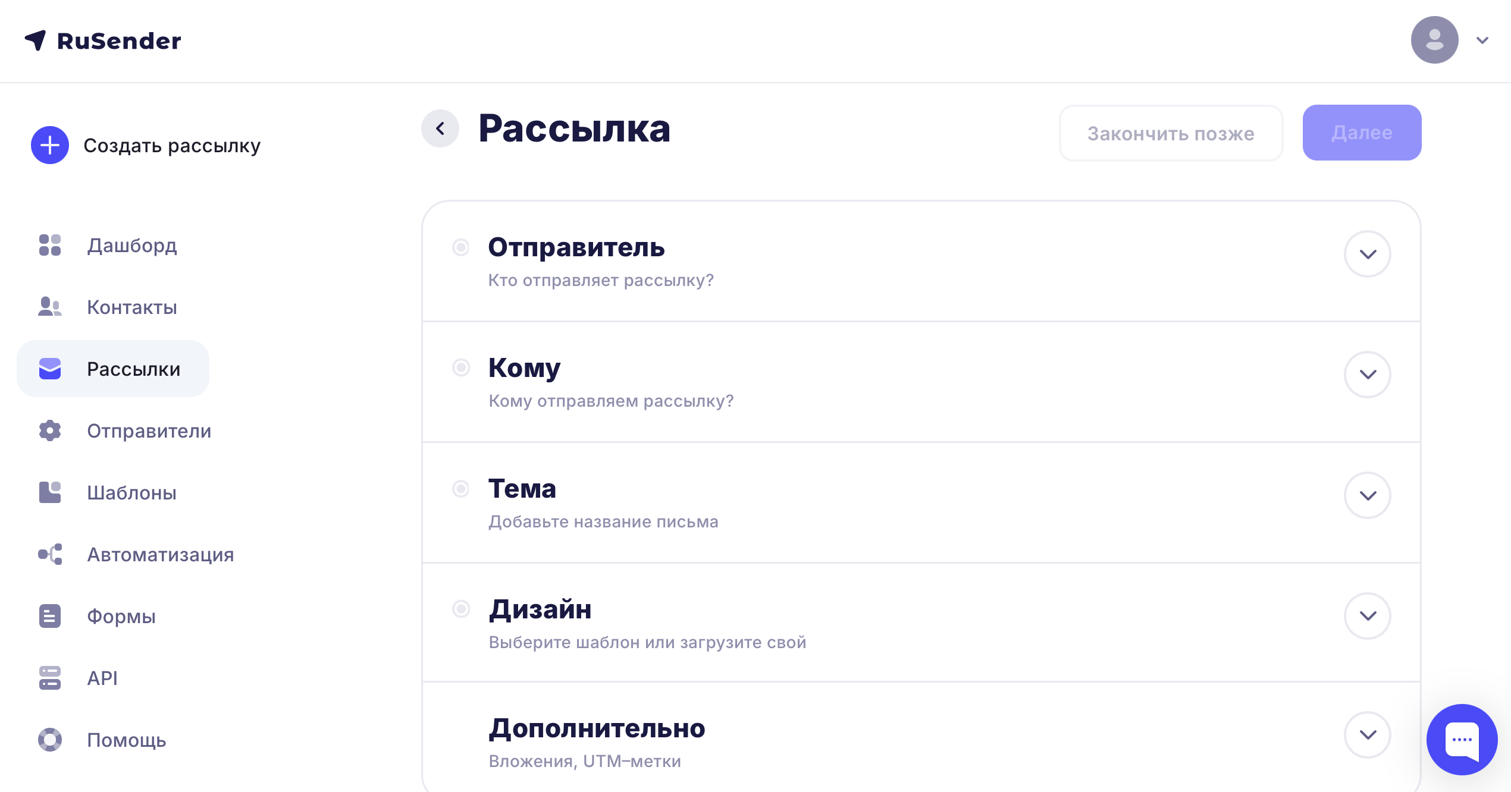Open the Отправители menu item
This screenshot has height=792, width=1511.
pos(149,431)
